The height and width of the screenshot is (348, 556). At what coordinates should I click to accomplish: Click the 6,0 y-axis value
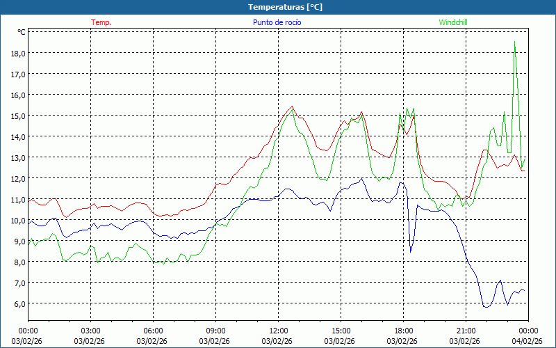[x=17, y=303]
